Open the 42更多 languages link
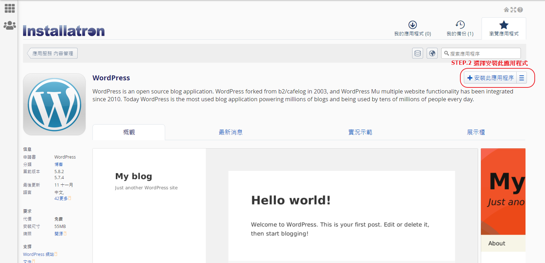Image resolution: width=545 pixels, height=263 pixels. point(61,198)
